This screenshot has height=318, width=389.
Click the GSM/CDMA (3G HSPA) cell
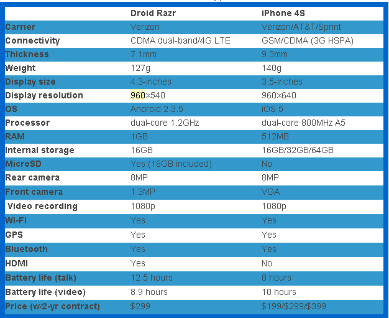(308, 40)
